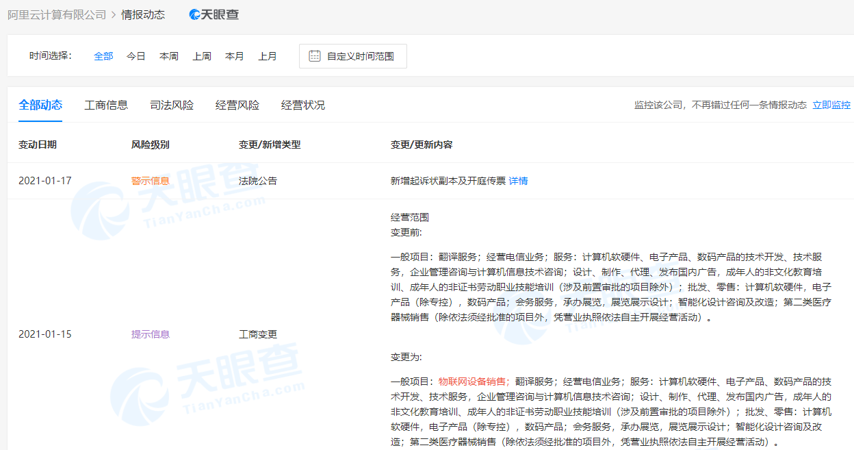854x450 pixels.
Task: Click 时间选择 label
Action: 51,56
